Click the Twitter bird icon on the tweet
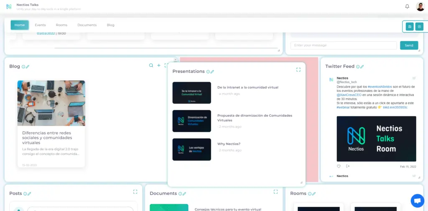Image resolution: width=428 pixels, height=211 pixels. click(x=414, y=78)
